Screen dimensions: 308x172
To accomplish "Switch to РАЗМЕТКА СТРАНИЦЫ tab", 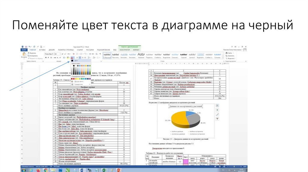I will pos(66,50).
